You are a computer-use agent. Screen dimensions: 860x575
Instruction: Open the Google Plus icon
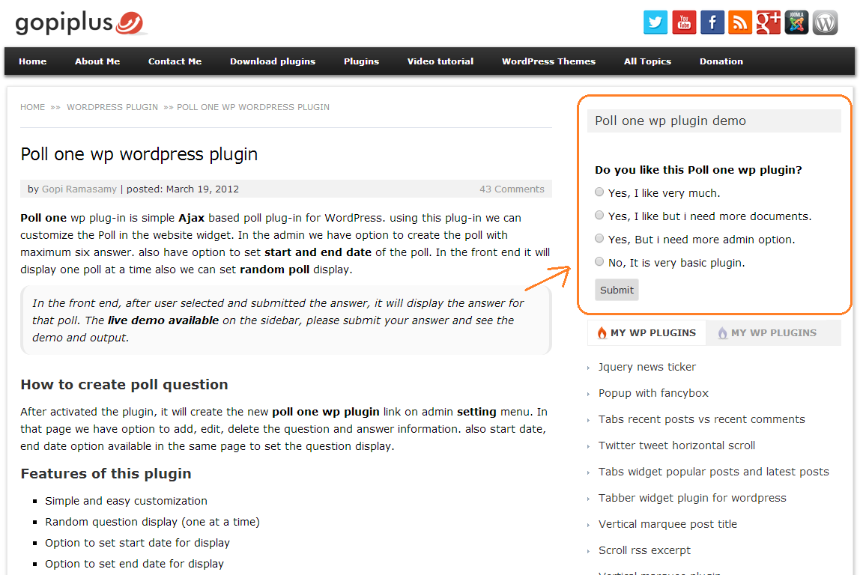[x=769, y=22]
